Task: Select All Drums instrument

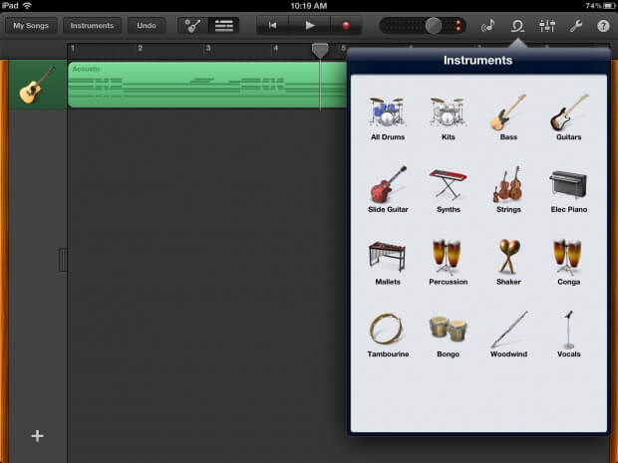Action: point(388,118)
